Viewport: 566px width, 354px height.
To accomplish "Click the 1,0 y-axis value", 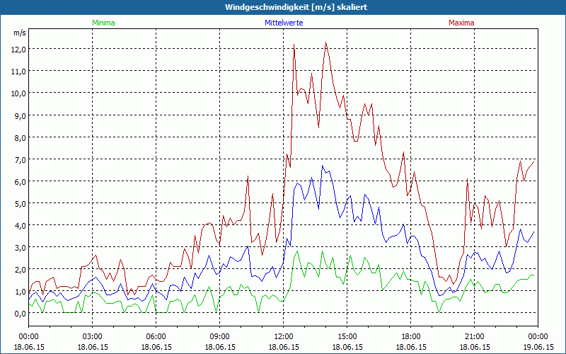I will tap(20, 292).
